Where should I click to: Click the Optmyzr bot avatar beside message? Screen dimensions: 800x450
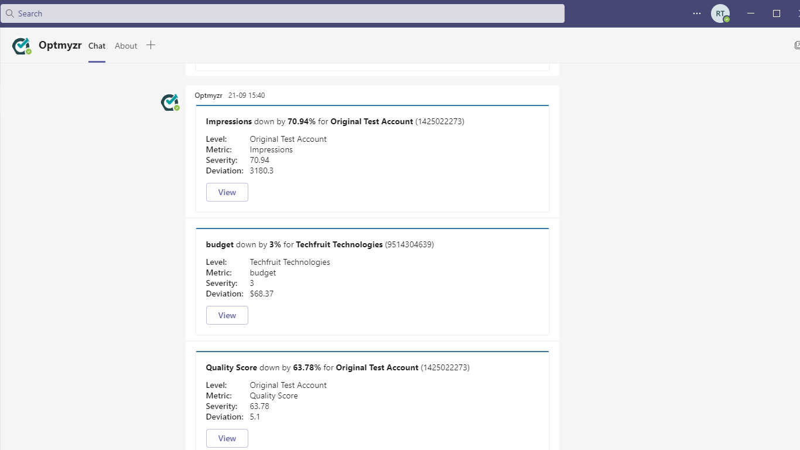coord(170,103)
